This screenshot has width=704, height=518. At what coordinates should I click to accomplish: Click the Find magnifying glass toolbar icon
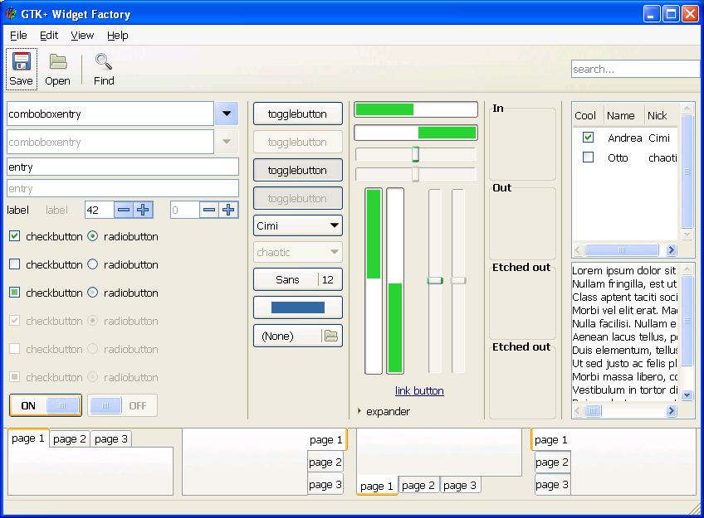104,61
